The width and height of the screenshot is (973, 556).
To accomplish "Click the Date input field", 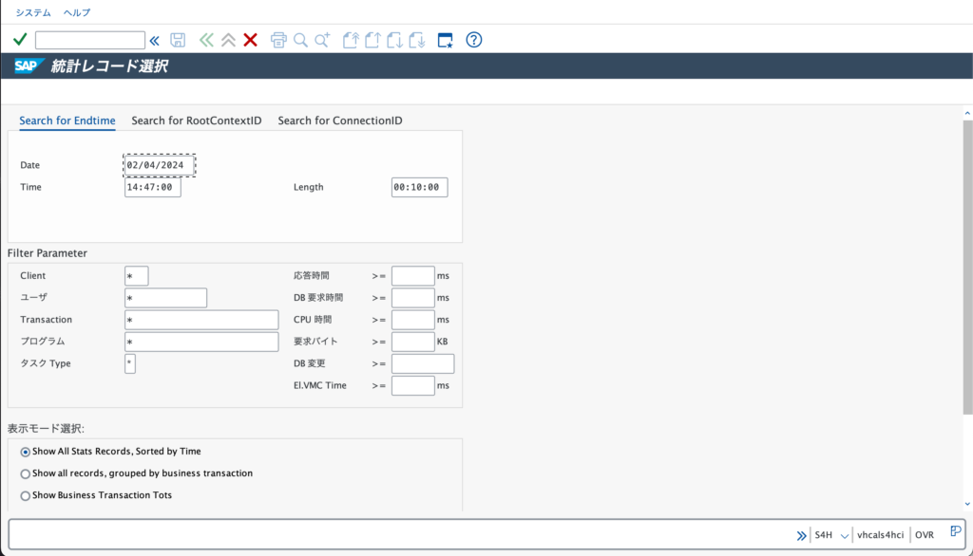I will tap(159, 165).
